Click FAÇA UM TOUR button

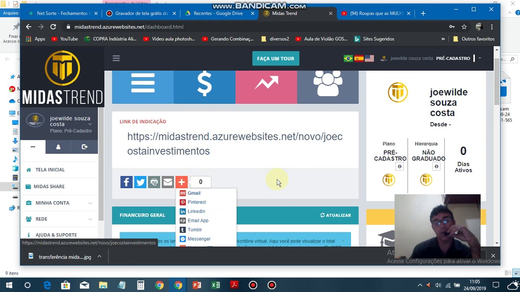click(275, 58)
